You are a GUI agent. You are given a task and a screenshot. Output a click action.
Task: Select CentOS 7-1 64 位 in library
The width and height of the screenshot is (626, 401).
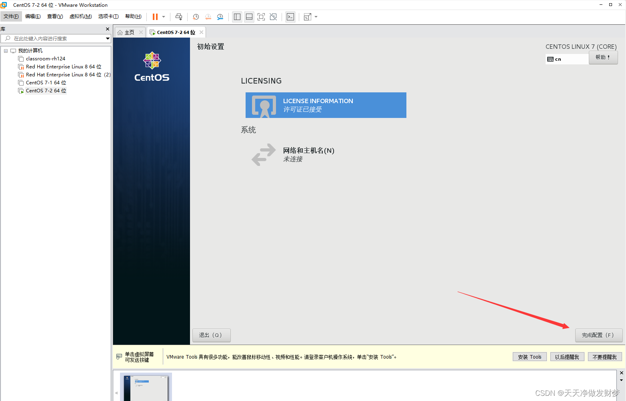46,83
